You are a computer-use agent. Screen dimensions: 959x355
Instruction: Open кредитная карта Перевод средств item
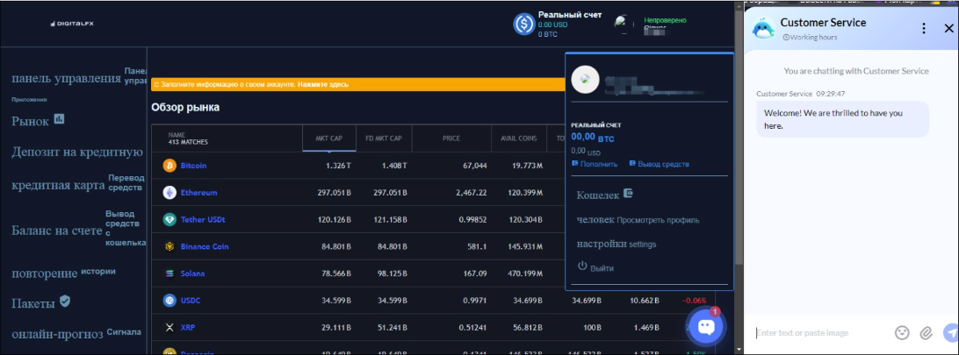point(78,183)
